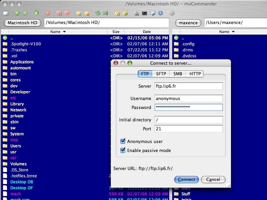Screen dimensions: 267x200
Task: Open the maxence drive selector
Action: [188, 23]
